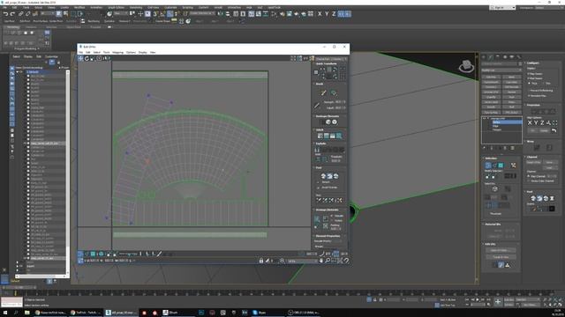This screenshot has width=565, height=317.
Task: Collapse the Channel rollout
Action: 531,157
